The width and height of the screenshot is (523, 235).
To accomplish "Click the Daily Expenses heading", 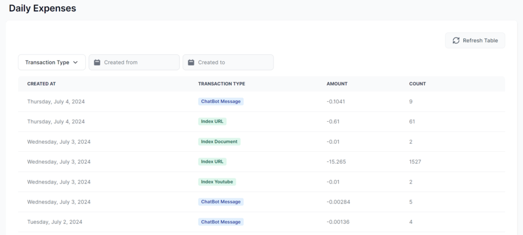I will coord(42,8).
